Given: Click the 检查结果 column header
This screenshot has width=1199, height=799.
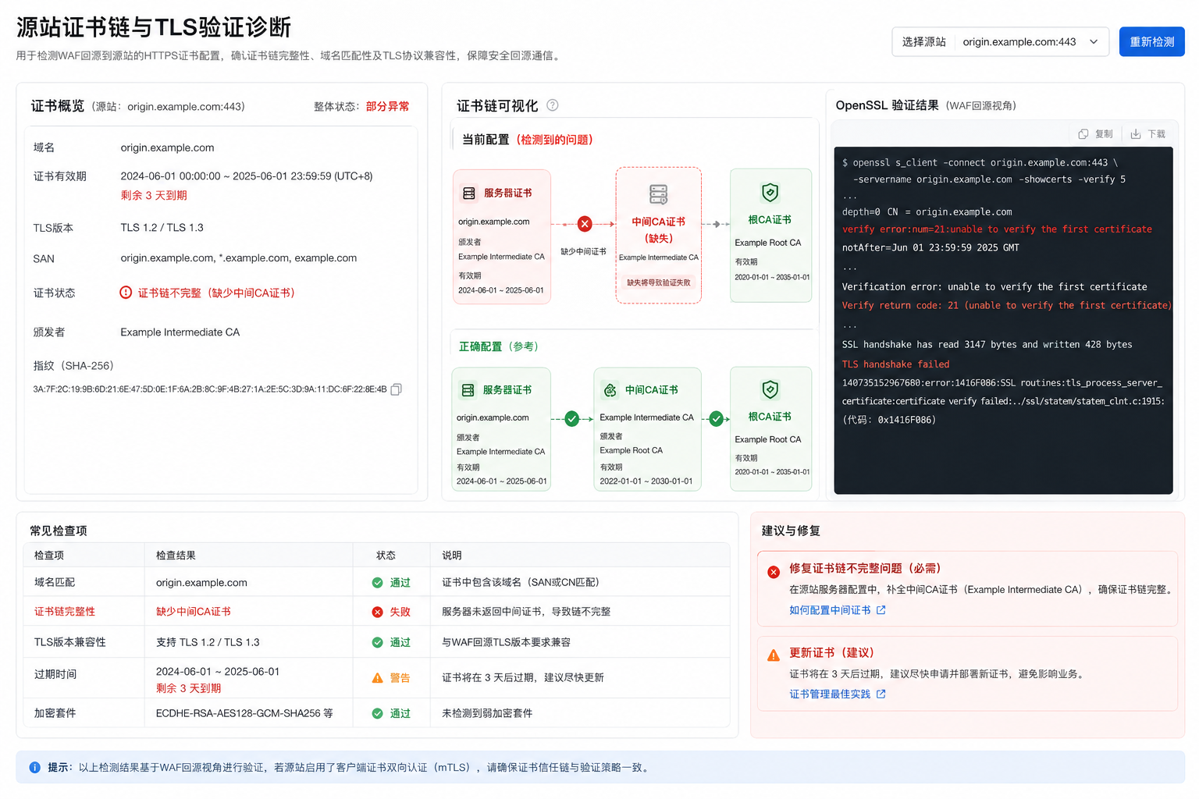Looking at the screenshot, I should (176, 556).
